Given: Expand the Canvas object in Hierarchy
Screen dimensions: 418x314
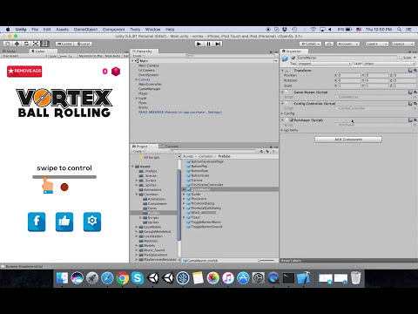Looking at the screenshot, I should click(x=136, y=79).
